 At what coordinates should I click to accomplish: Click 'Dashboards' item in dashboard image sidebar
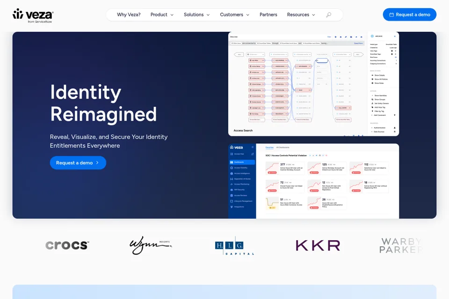(242, 162)
